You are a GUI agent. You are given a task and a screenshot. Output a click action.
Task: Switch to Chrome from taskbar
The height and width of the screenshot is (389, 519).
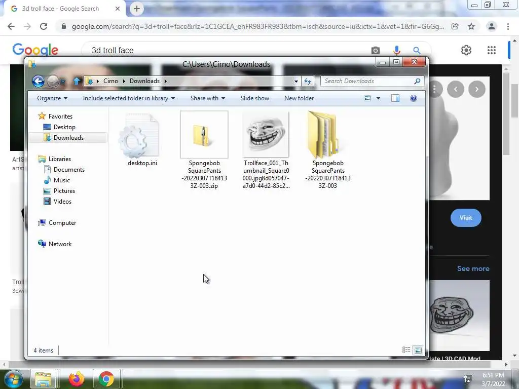[x=106, y=379]
